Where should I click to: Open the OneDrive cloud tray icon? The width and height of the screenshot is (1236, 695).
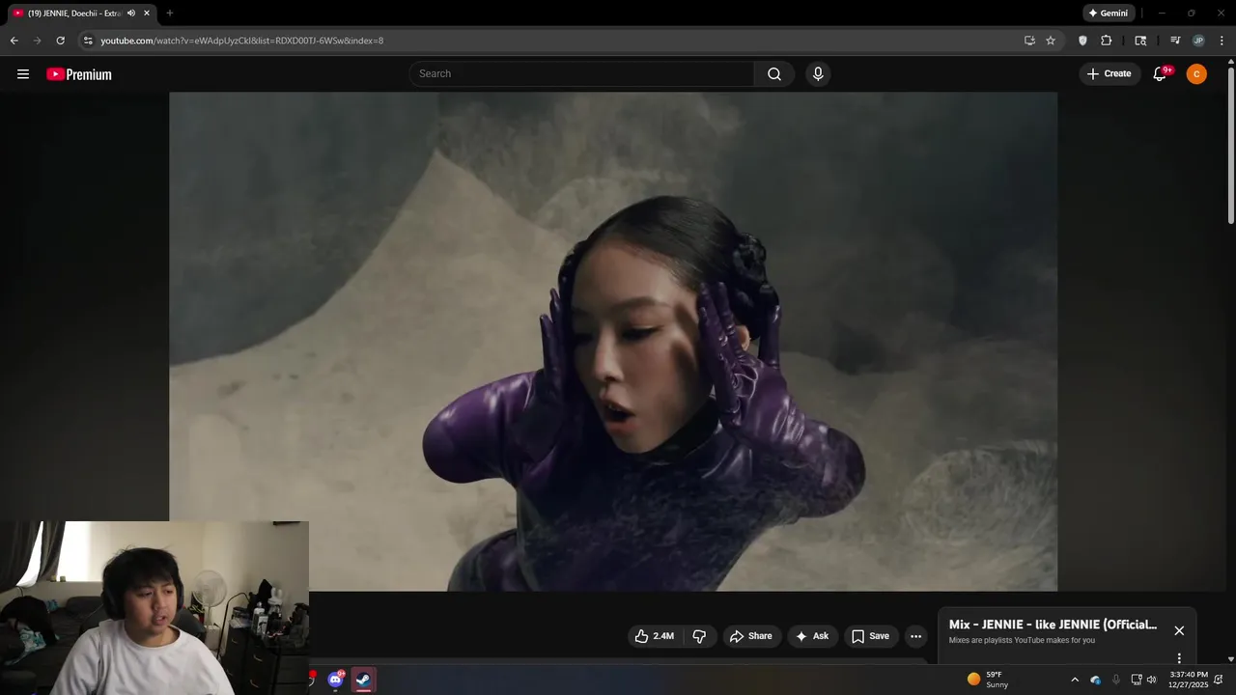pyautogui.click(x=1096, y=680)
